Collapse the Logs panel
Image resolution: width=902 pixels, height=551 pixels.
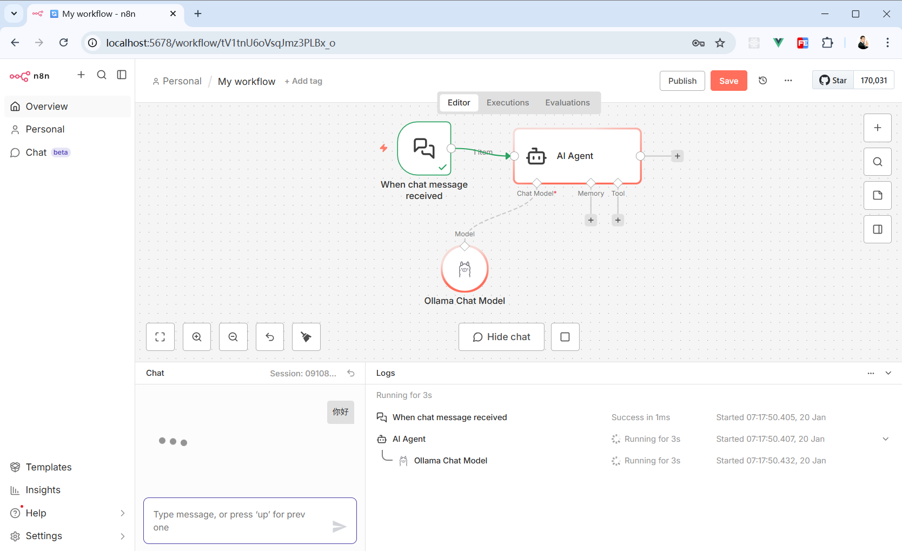coord(888,373)
